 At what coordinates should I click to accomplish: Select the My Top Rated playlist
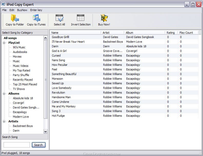(x=21, y=70)
